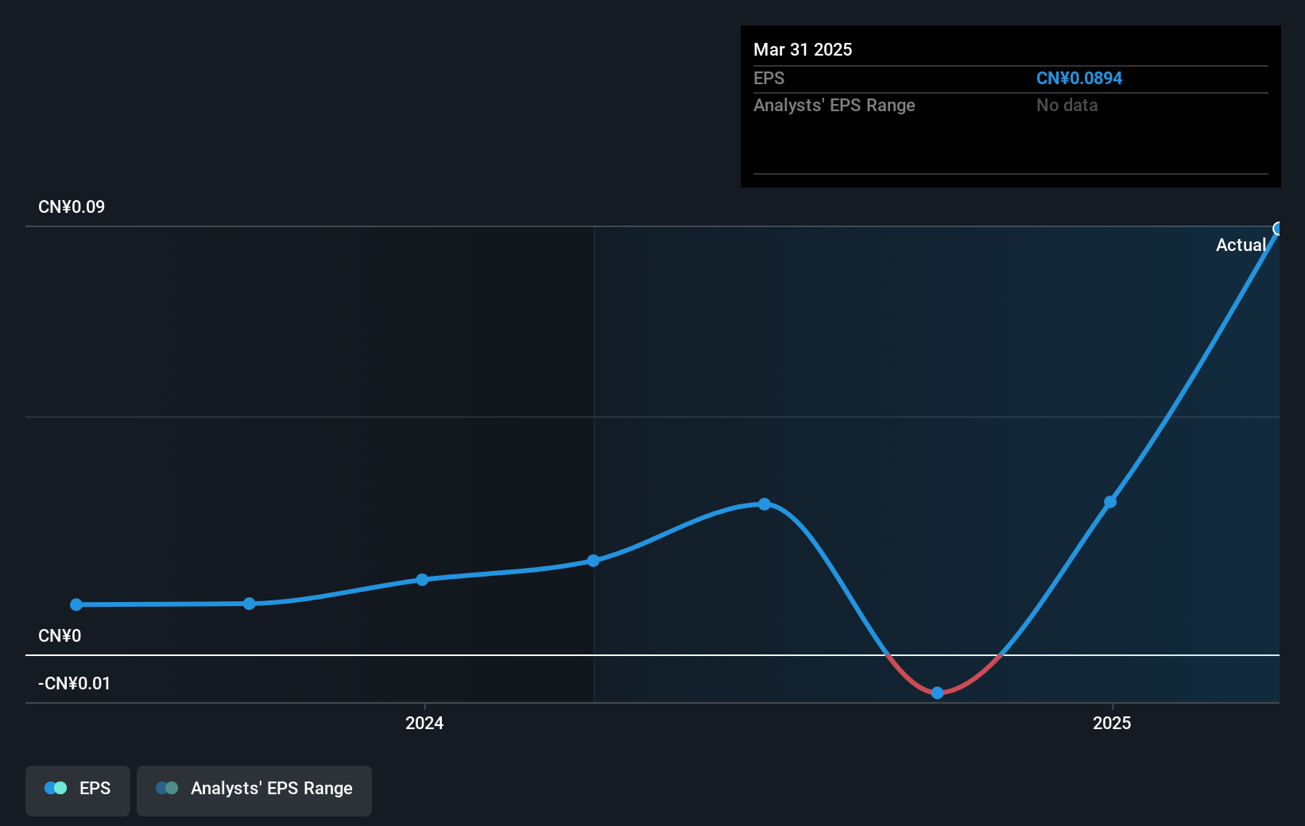
Task: Click the 'No data' analysts range value
Action: 1067,106
